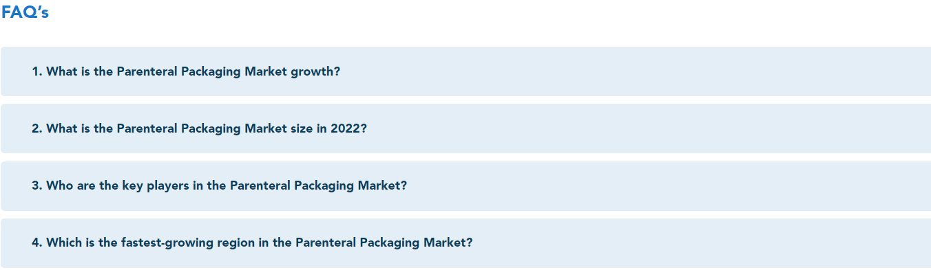Show the answer about 2022 market size

tap(466, 128)
